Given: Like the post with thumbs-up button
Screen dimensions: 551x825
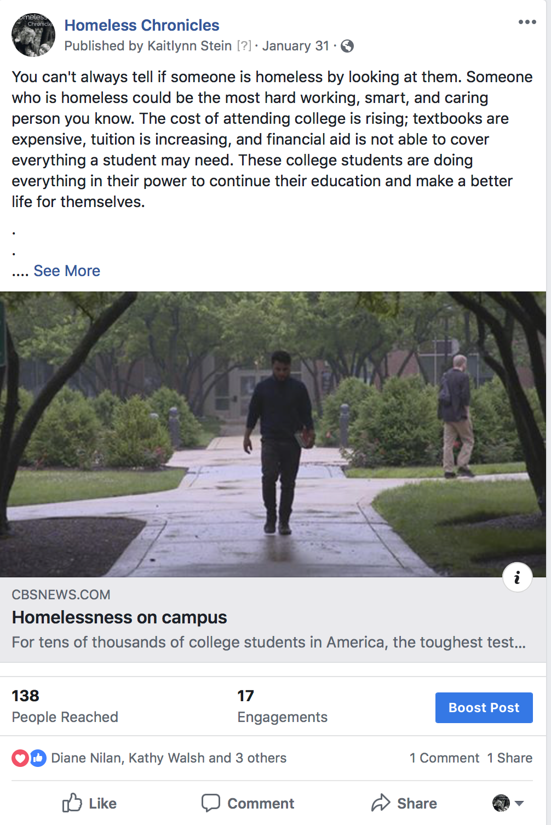Looking at the screenshot, I should pos(89,804).
